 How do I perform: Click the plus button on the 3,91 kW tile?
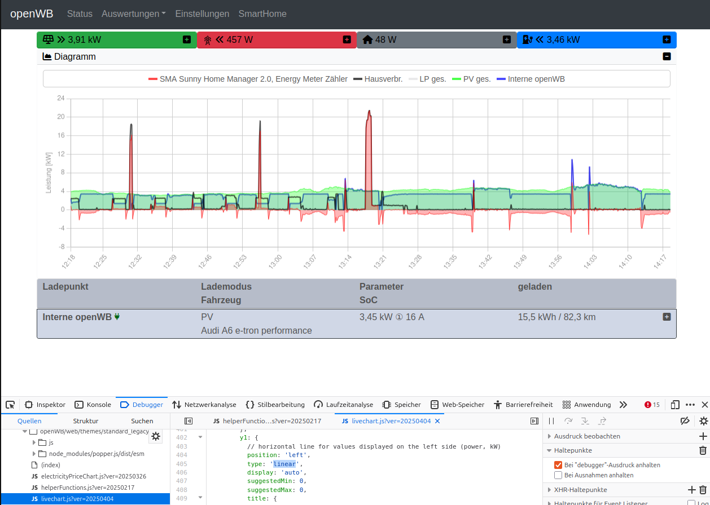click(187, 39)
